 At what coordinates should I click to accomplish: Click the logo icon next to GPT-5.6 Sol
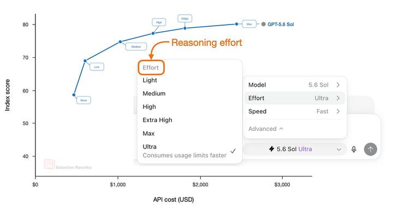(x=264, y=25)
